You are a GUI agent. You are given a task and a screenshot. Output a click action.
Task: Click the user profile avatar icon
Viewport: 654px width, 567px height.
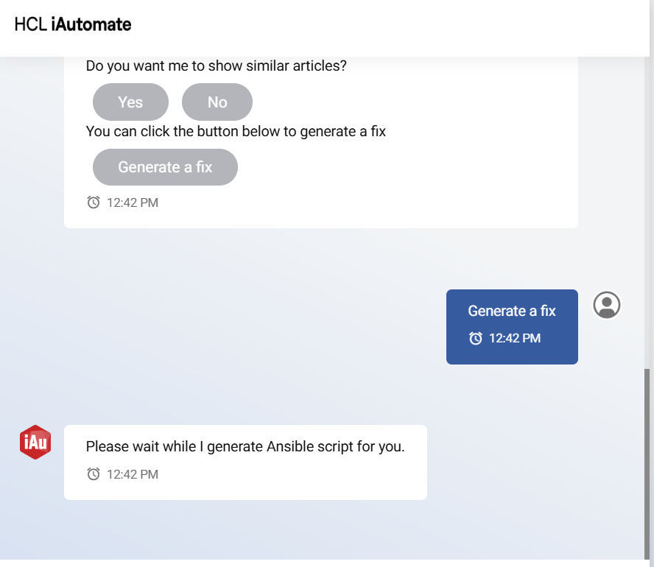(607, 305)
